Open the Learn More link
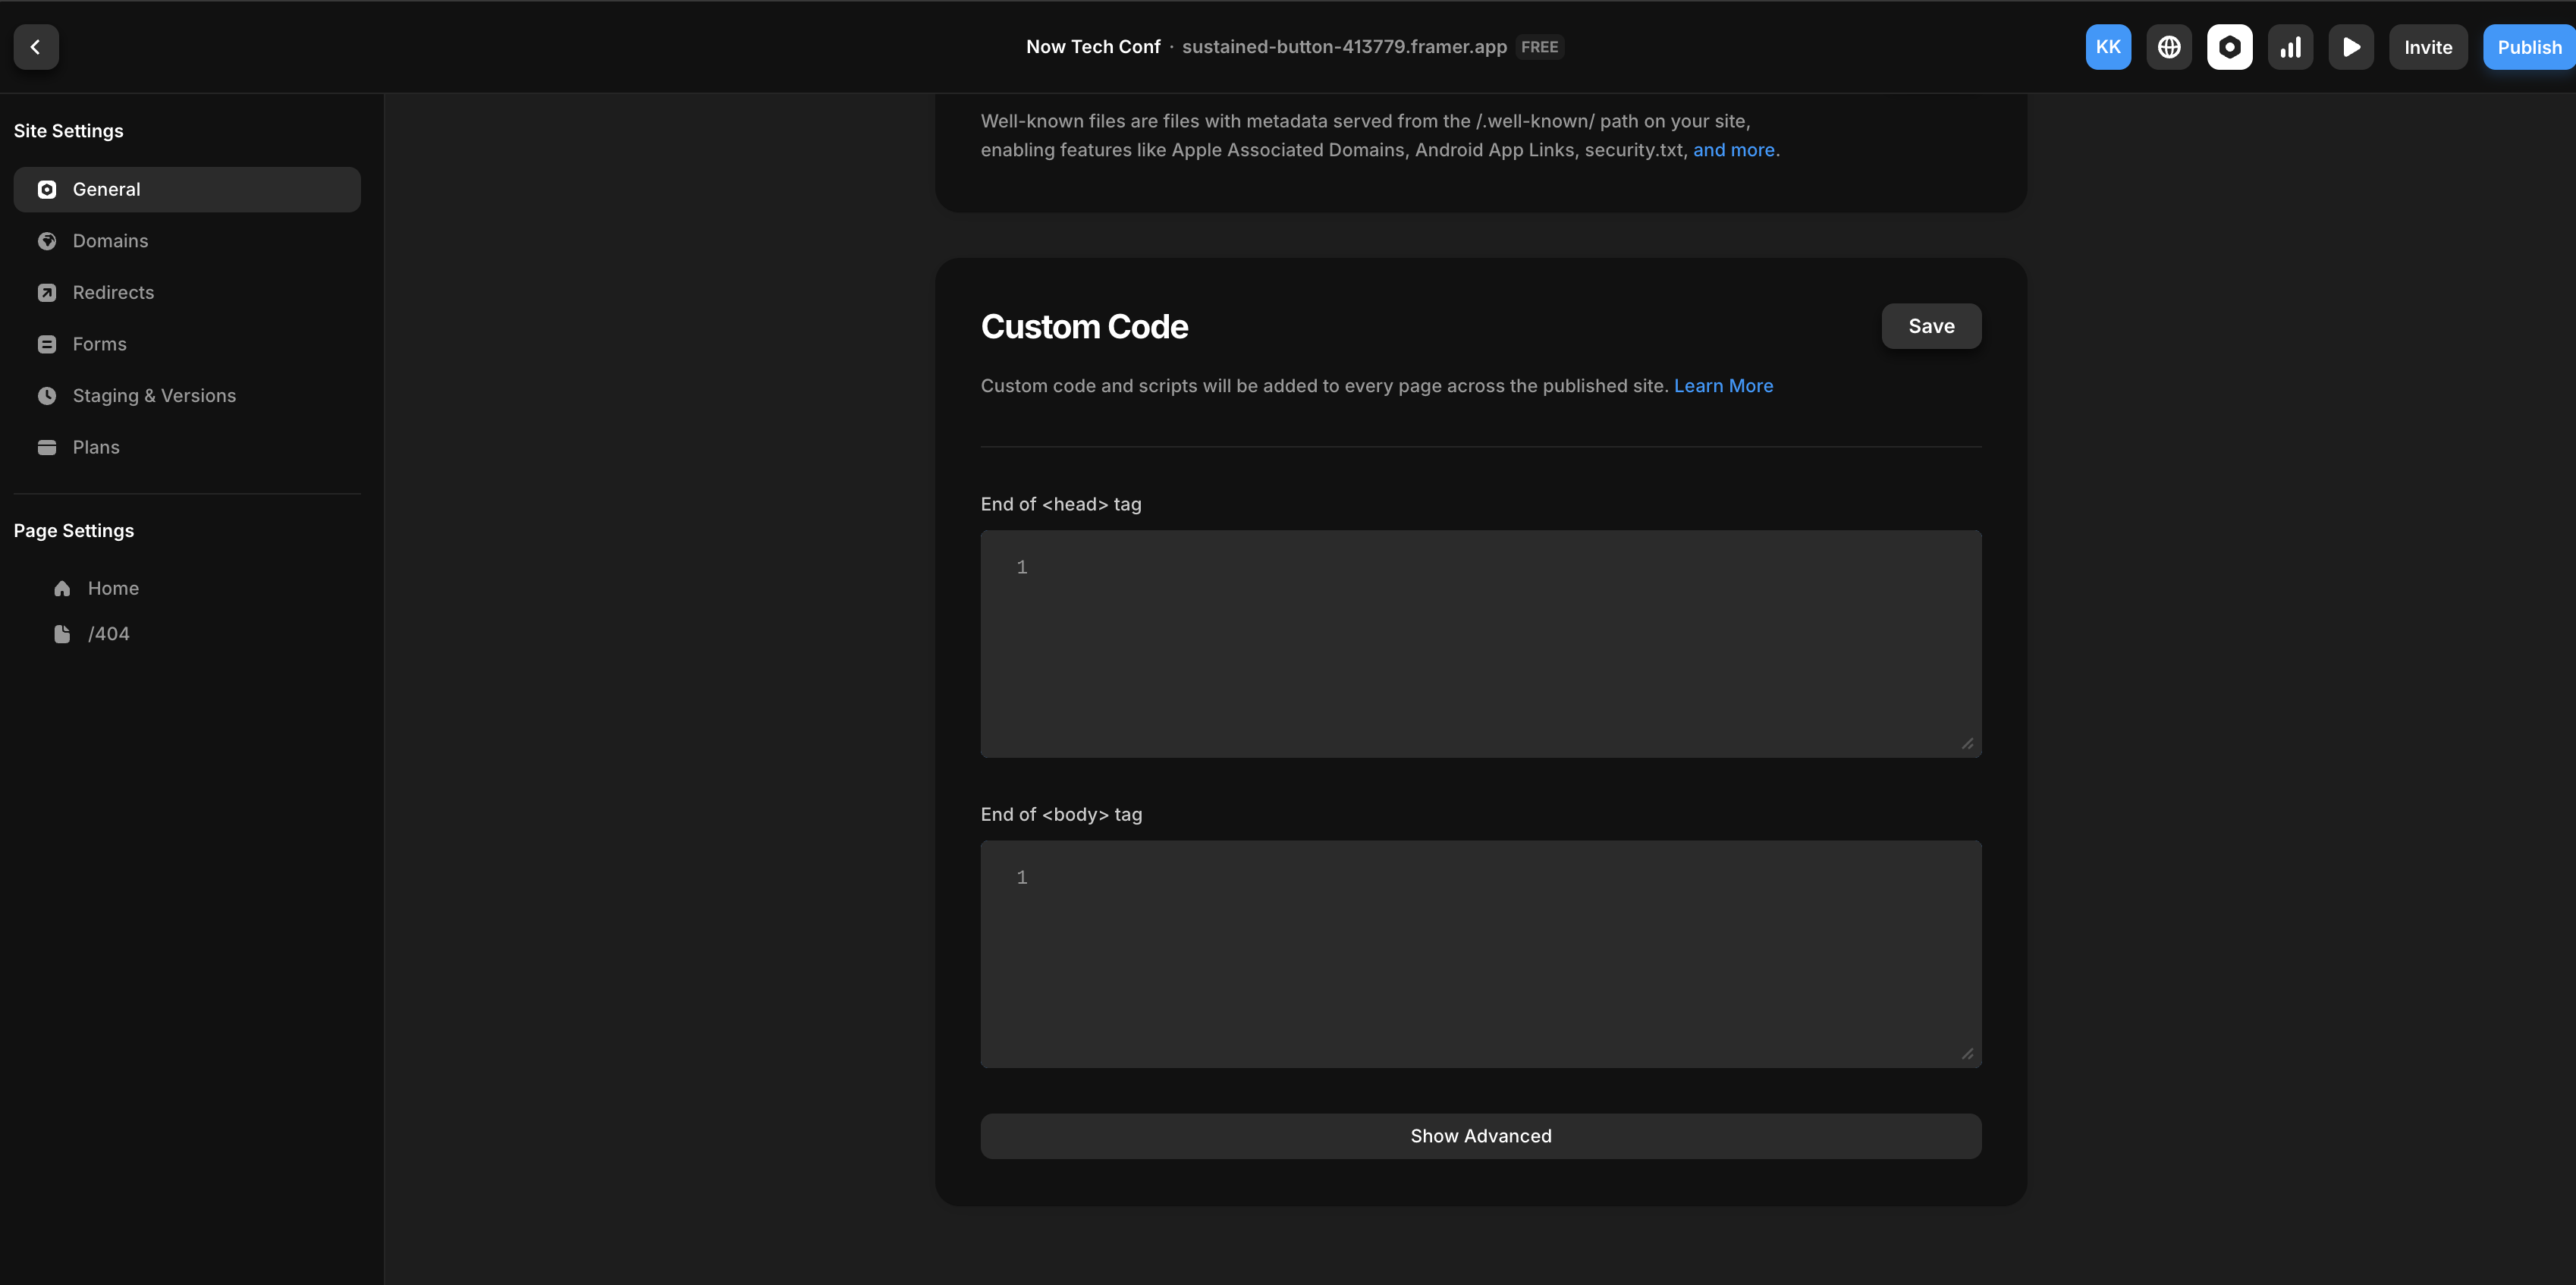This screenshot has height=1285, width=2576. (x=1723, y=386)
